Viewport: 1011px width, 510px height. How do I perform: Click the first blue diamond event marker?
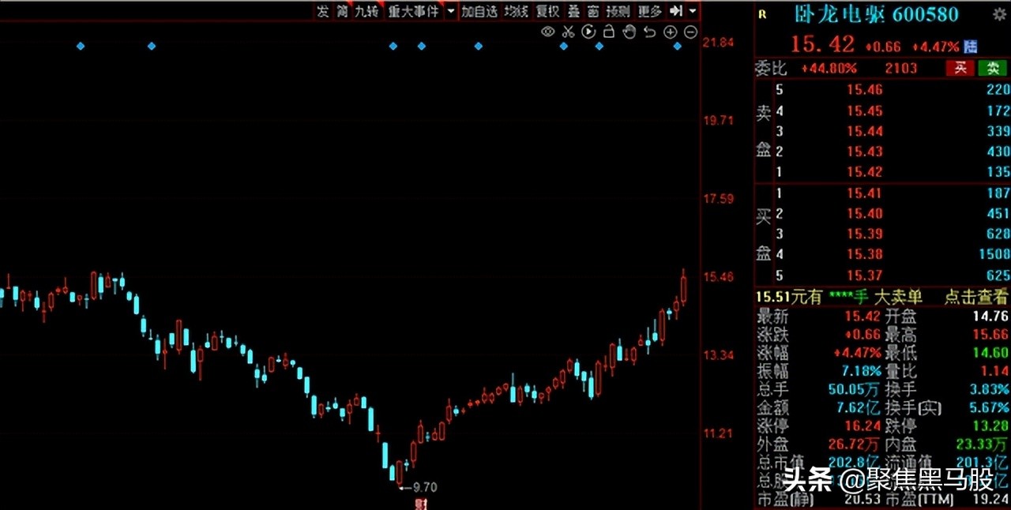[x=81, y=47]
